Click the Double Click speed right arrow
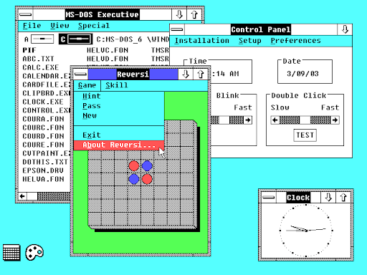Viewport: 367px width, 275px height. click(335, 120)
